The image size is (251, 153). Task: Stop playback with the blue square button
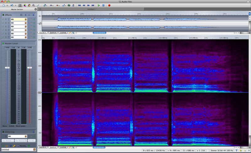103,5
